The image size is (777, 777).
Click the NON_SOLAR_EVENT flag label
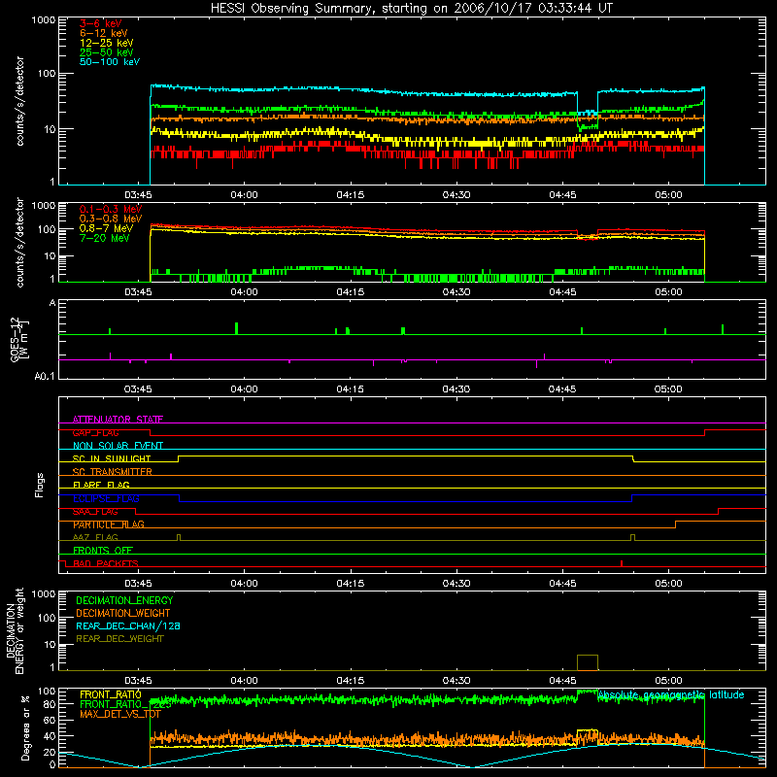pyautogui.click(x=118, y=446)
